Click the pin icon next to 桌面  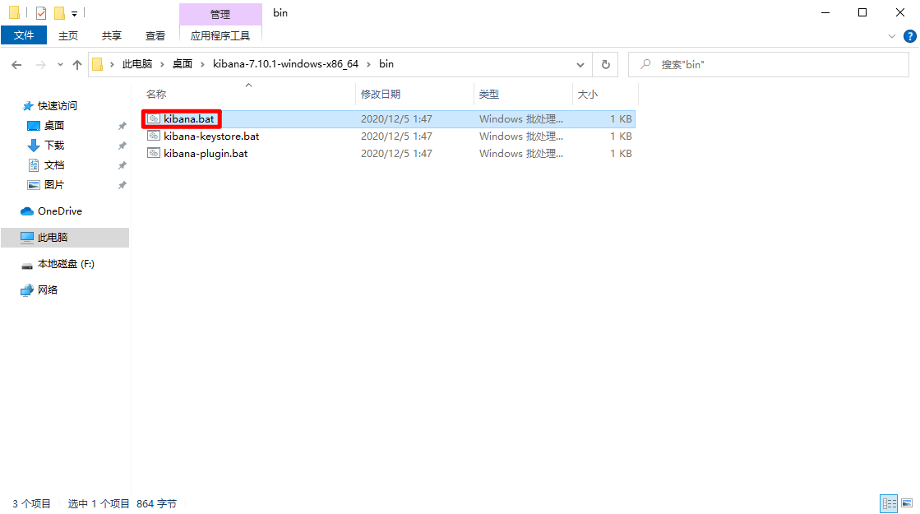pyautogui.click(x=122, y=126)
